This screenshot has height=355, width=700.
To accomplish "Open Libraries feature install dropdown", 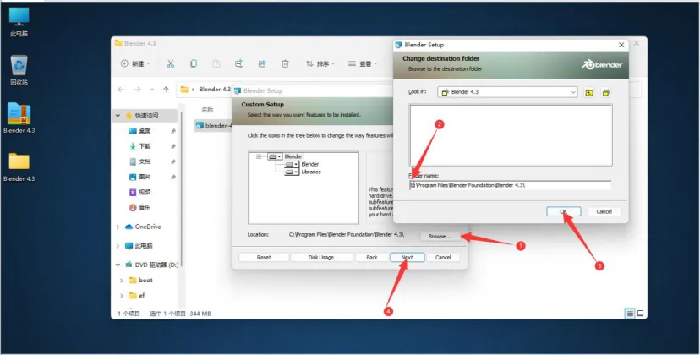I will pos(292,172).
